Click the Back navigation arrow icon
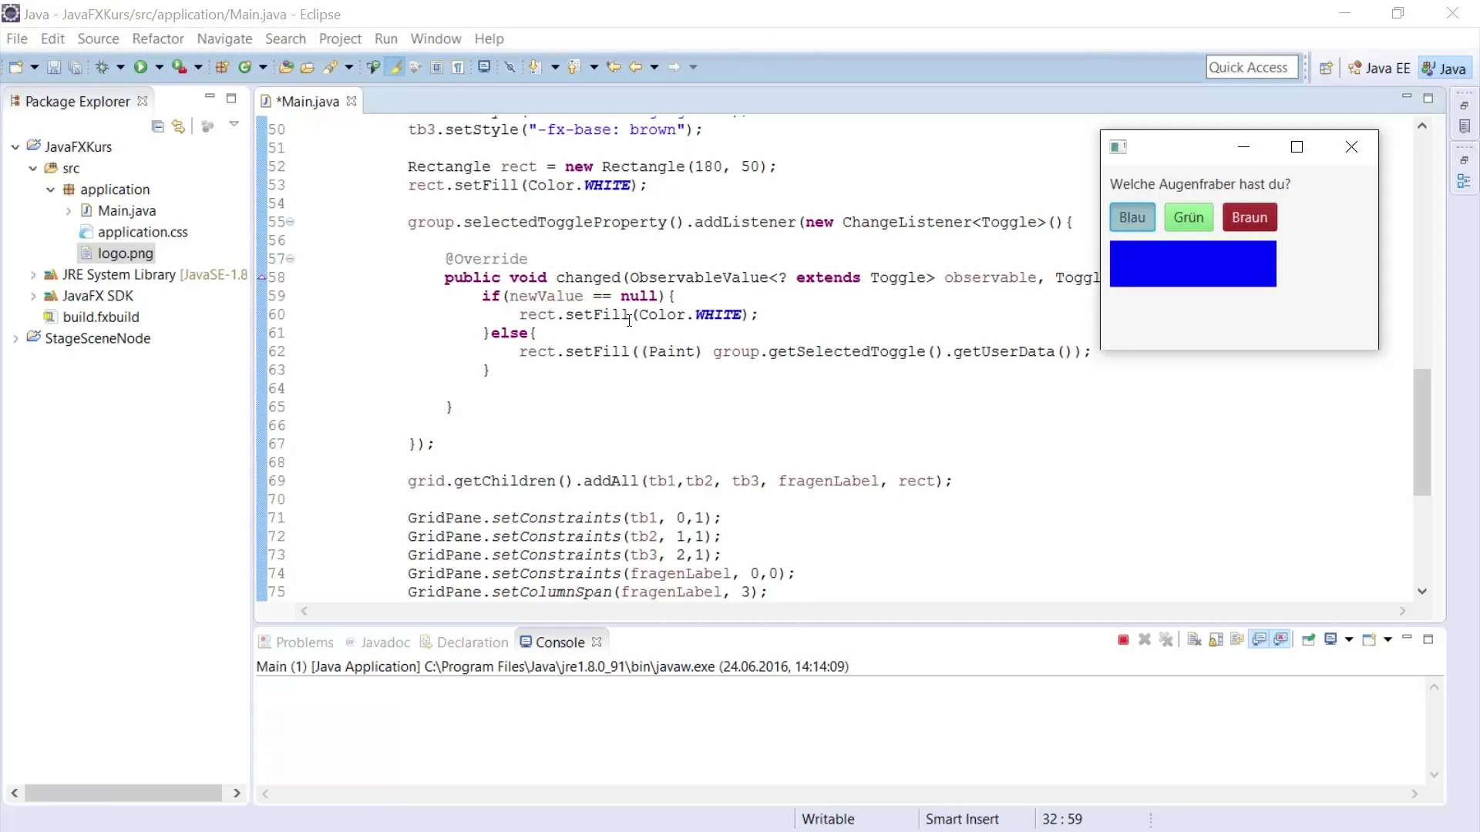 [x=635, y=67]
